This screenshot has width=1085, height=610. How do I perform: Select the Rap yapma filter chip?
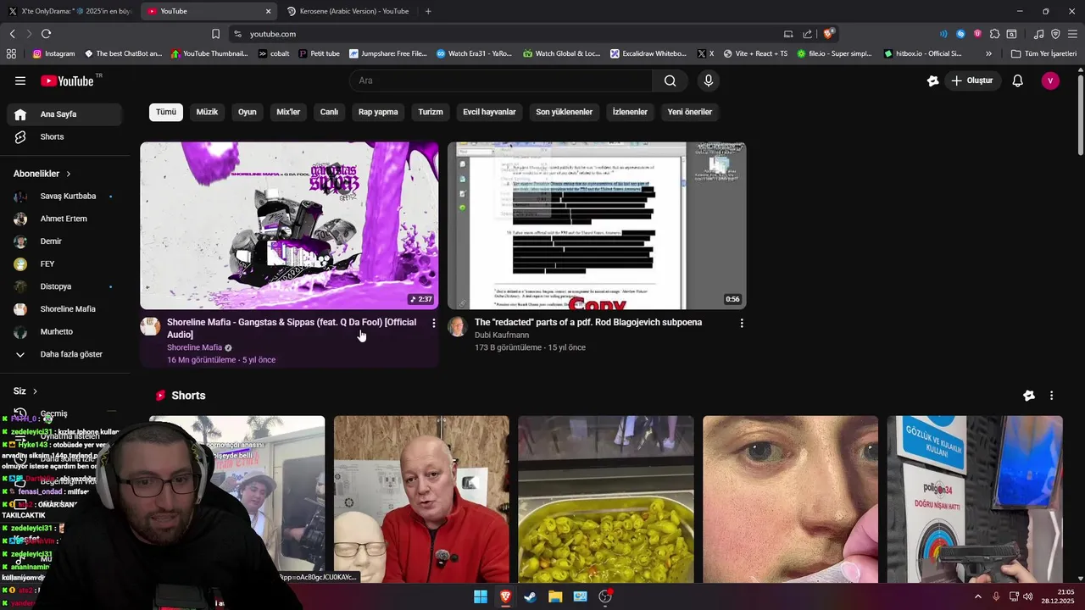[x=378, y=112]
